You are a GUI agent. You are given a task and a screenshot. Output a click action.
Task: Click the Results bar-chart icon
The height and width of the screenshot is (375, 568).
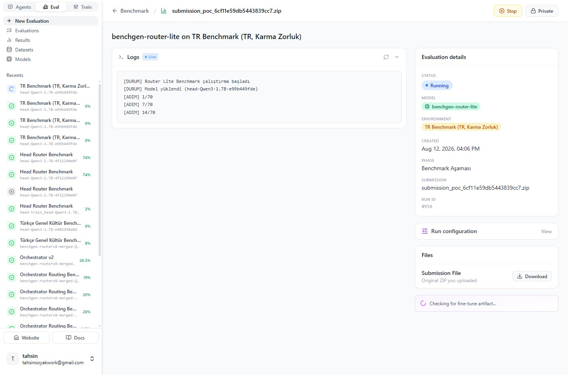click(9, 40)
